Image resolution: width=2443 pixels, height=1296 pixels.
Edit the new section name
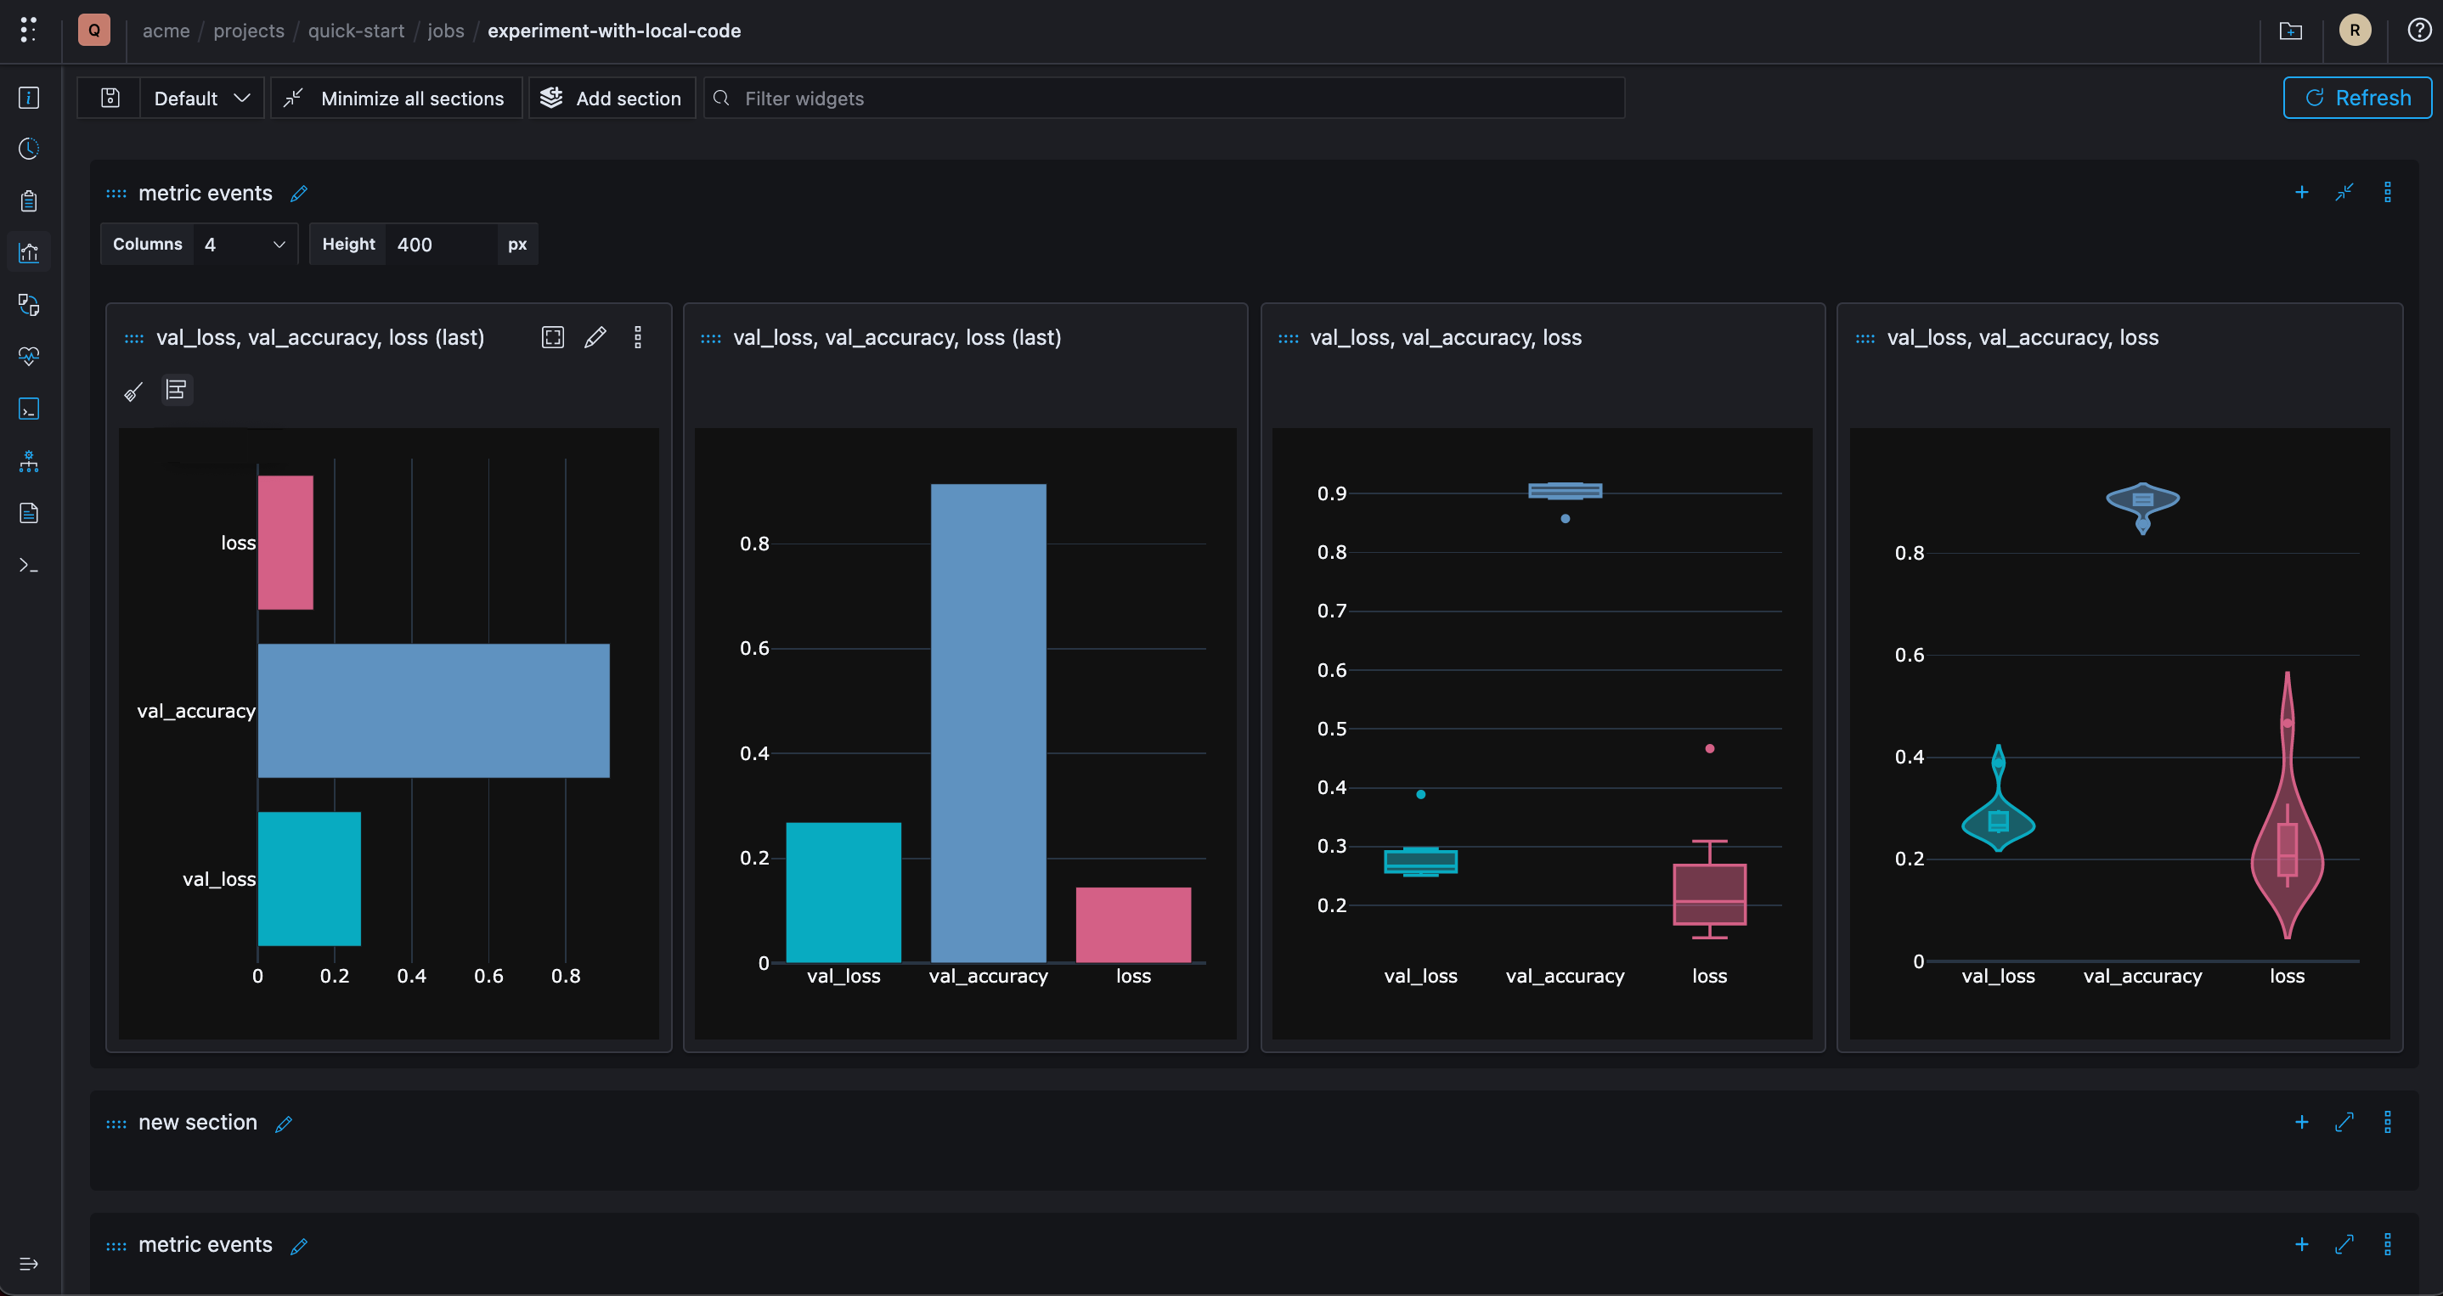[284, 1124]
